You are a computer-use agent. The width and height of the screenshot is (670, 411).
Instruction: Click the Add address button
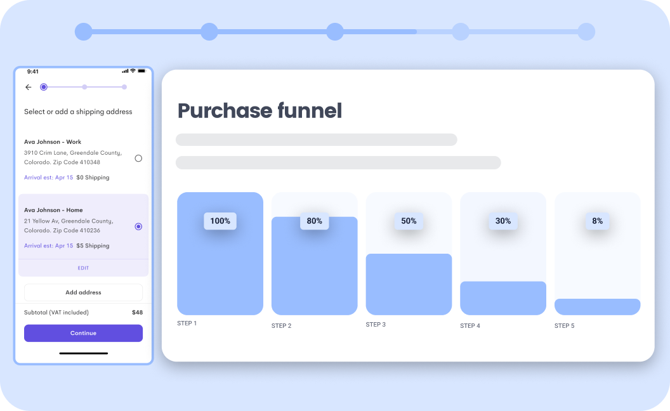[83, 292]
